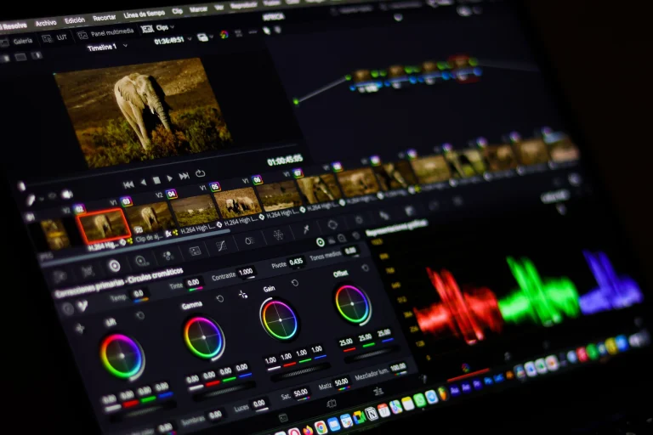653x435 pixels.
Task: Click the Offset color wheel
Action: pos(352,304)
